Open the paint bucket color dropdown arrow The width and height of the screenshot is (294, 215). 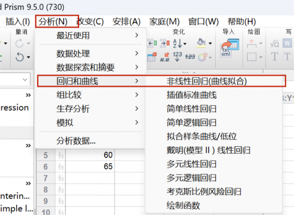(x=210, y=44)
